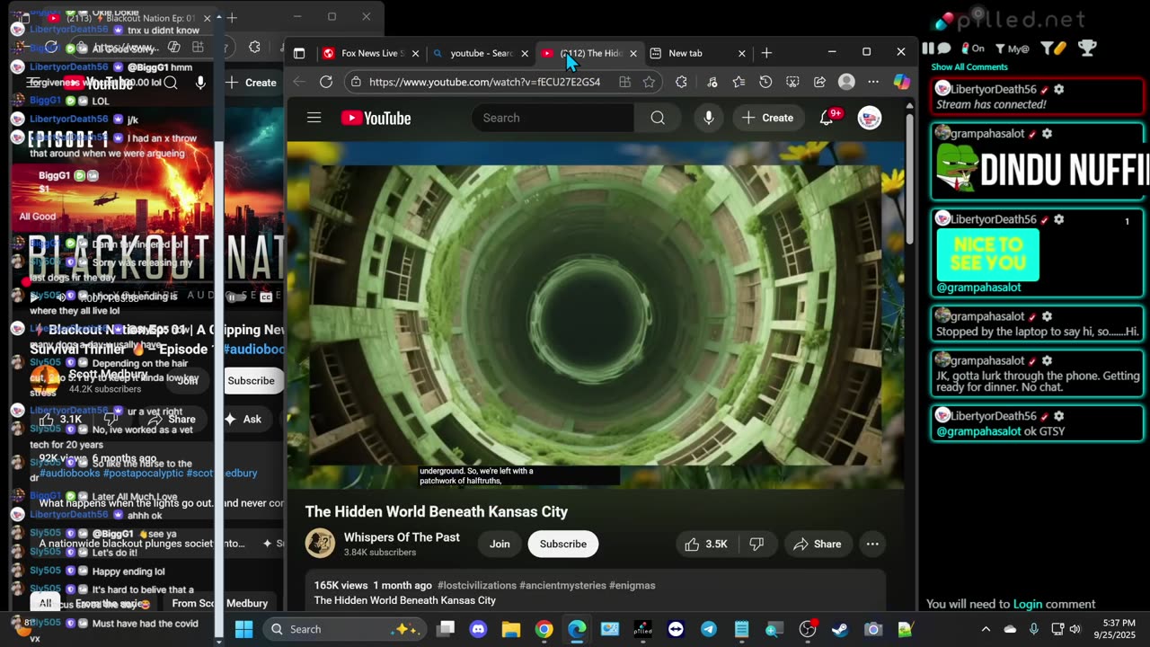Image resolution: width=1150 pixels, height=647 pixels.
Task: Open Whispers Of The Past channel name
Action: click(x=402, y=537)
